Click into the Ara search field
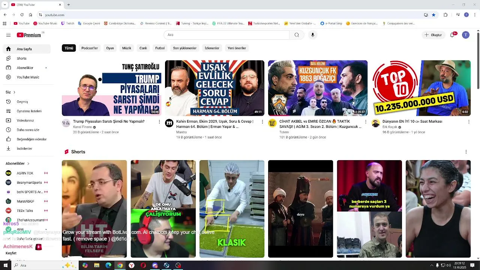 click(x=226, y=35)
